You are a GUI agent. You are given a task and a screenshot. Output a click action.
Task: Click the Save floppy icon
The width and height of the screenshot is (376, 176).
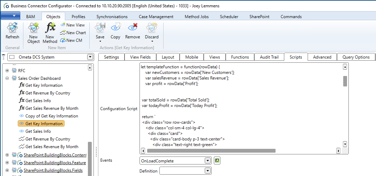(x=100, y=28)
